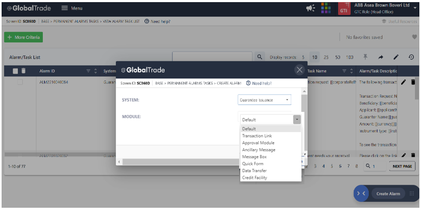This screenshot has height=212, width=421.
Task: Tick the checkbox for row ALM2210040084
Action: (20, 82)
